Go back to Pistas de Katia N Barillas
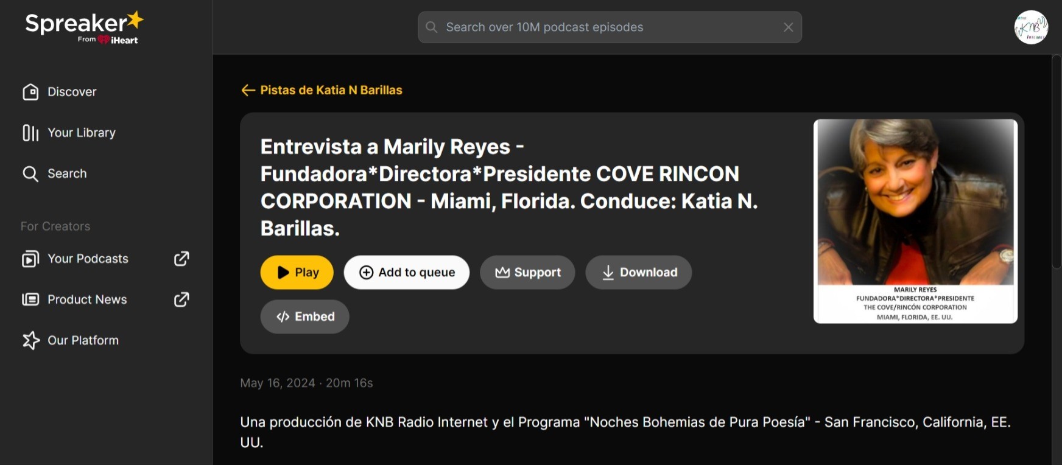The height and width of the screenshot is (465, 1062). [322, 90]
